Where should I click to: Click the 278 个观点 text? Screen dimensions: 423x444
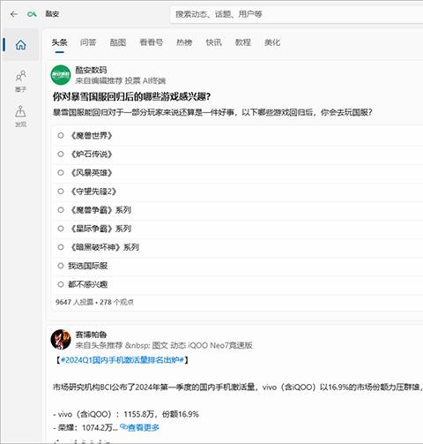[x=116, y=302]
